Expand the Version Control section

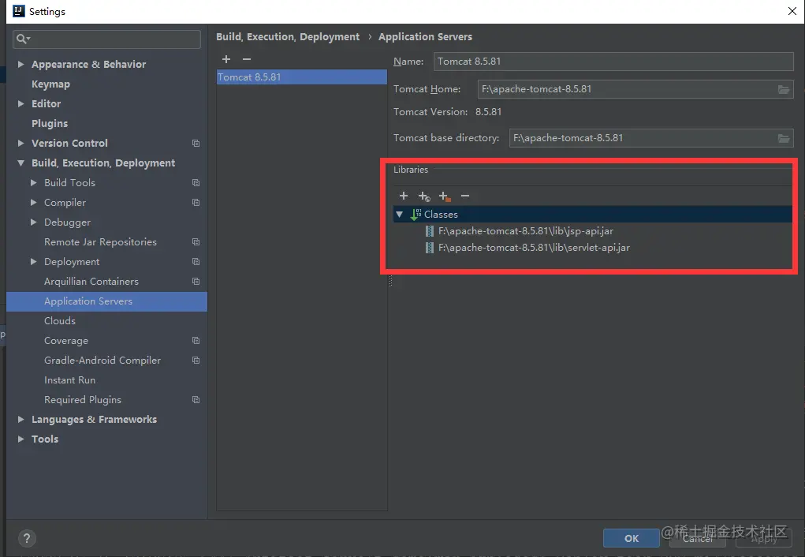pos(21,144)
